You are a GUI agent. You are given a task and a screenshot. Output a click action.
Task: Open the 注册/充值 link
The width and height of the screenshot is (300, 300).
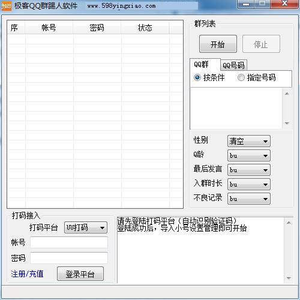click(x=27, y=274)
